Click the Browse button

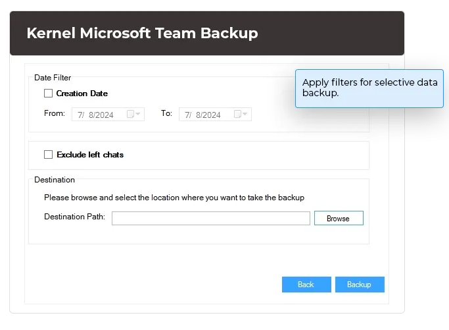338,218
